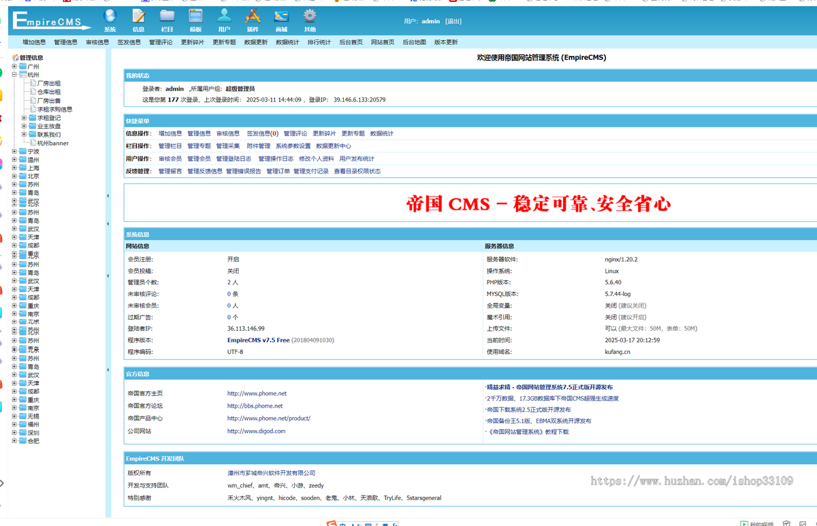The width and height of the screenshot is (817, 526).
Task: Expand the 宁波 tree node
Action: pyautogui.click(x=14, y=151)
